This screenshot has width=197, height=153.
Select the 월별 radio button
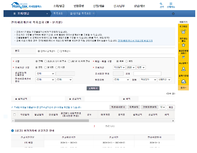36,67
